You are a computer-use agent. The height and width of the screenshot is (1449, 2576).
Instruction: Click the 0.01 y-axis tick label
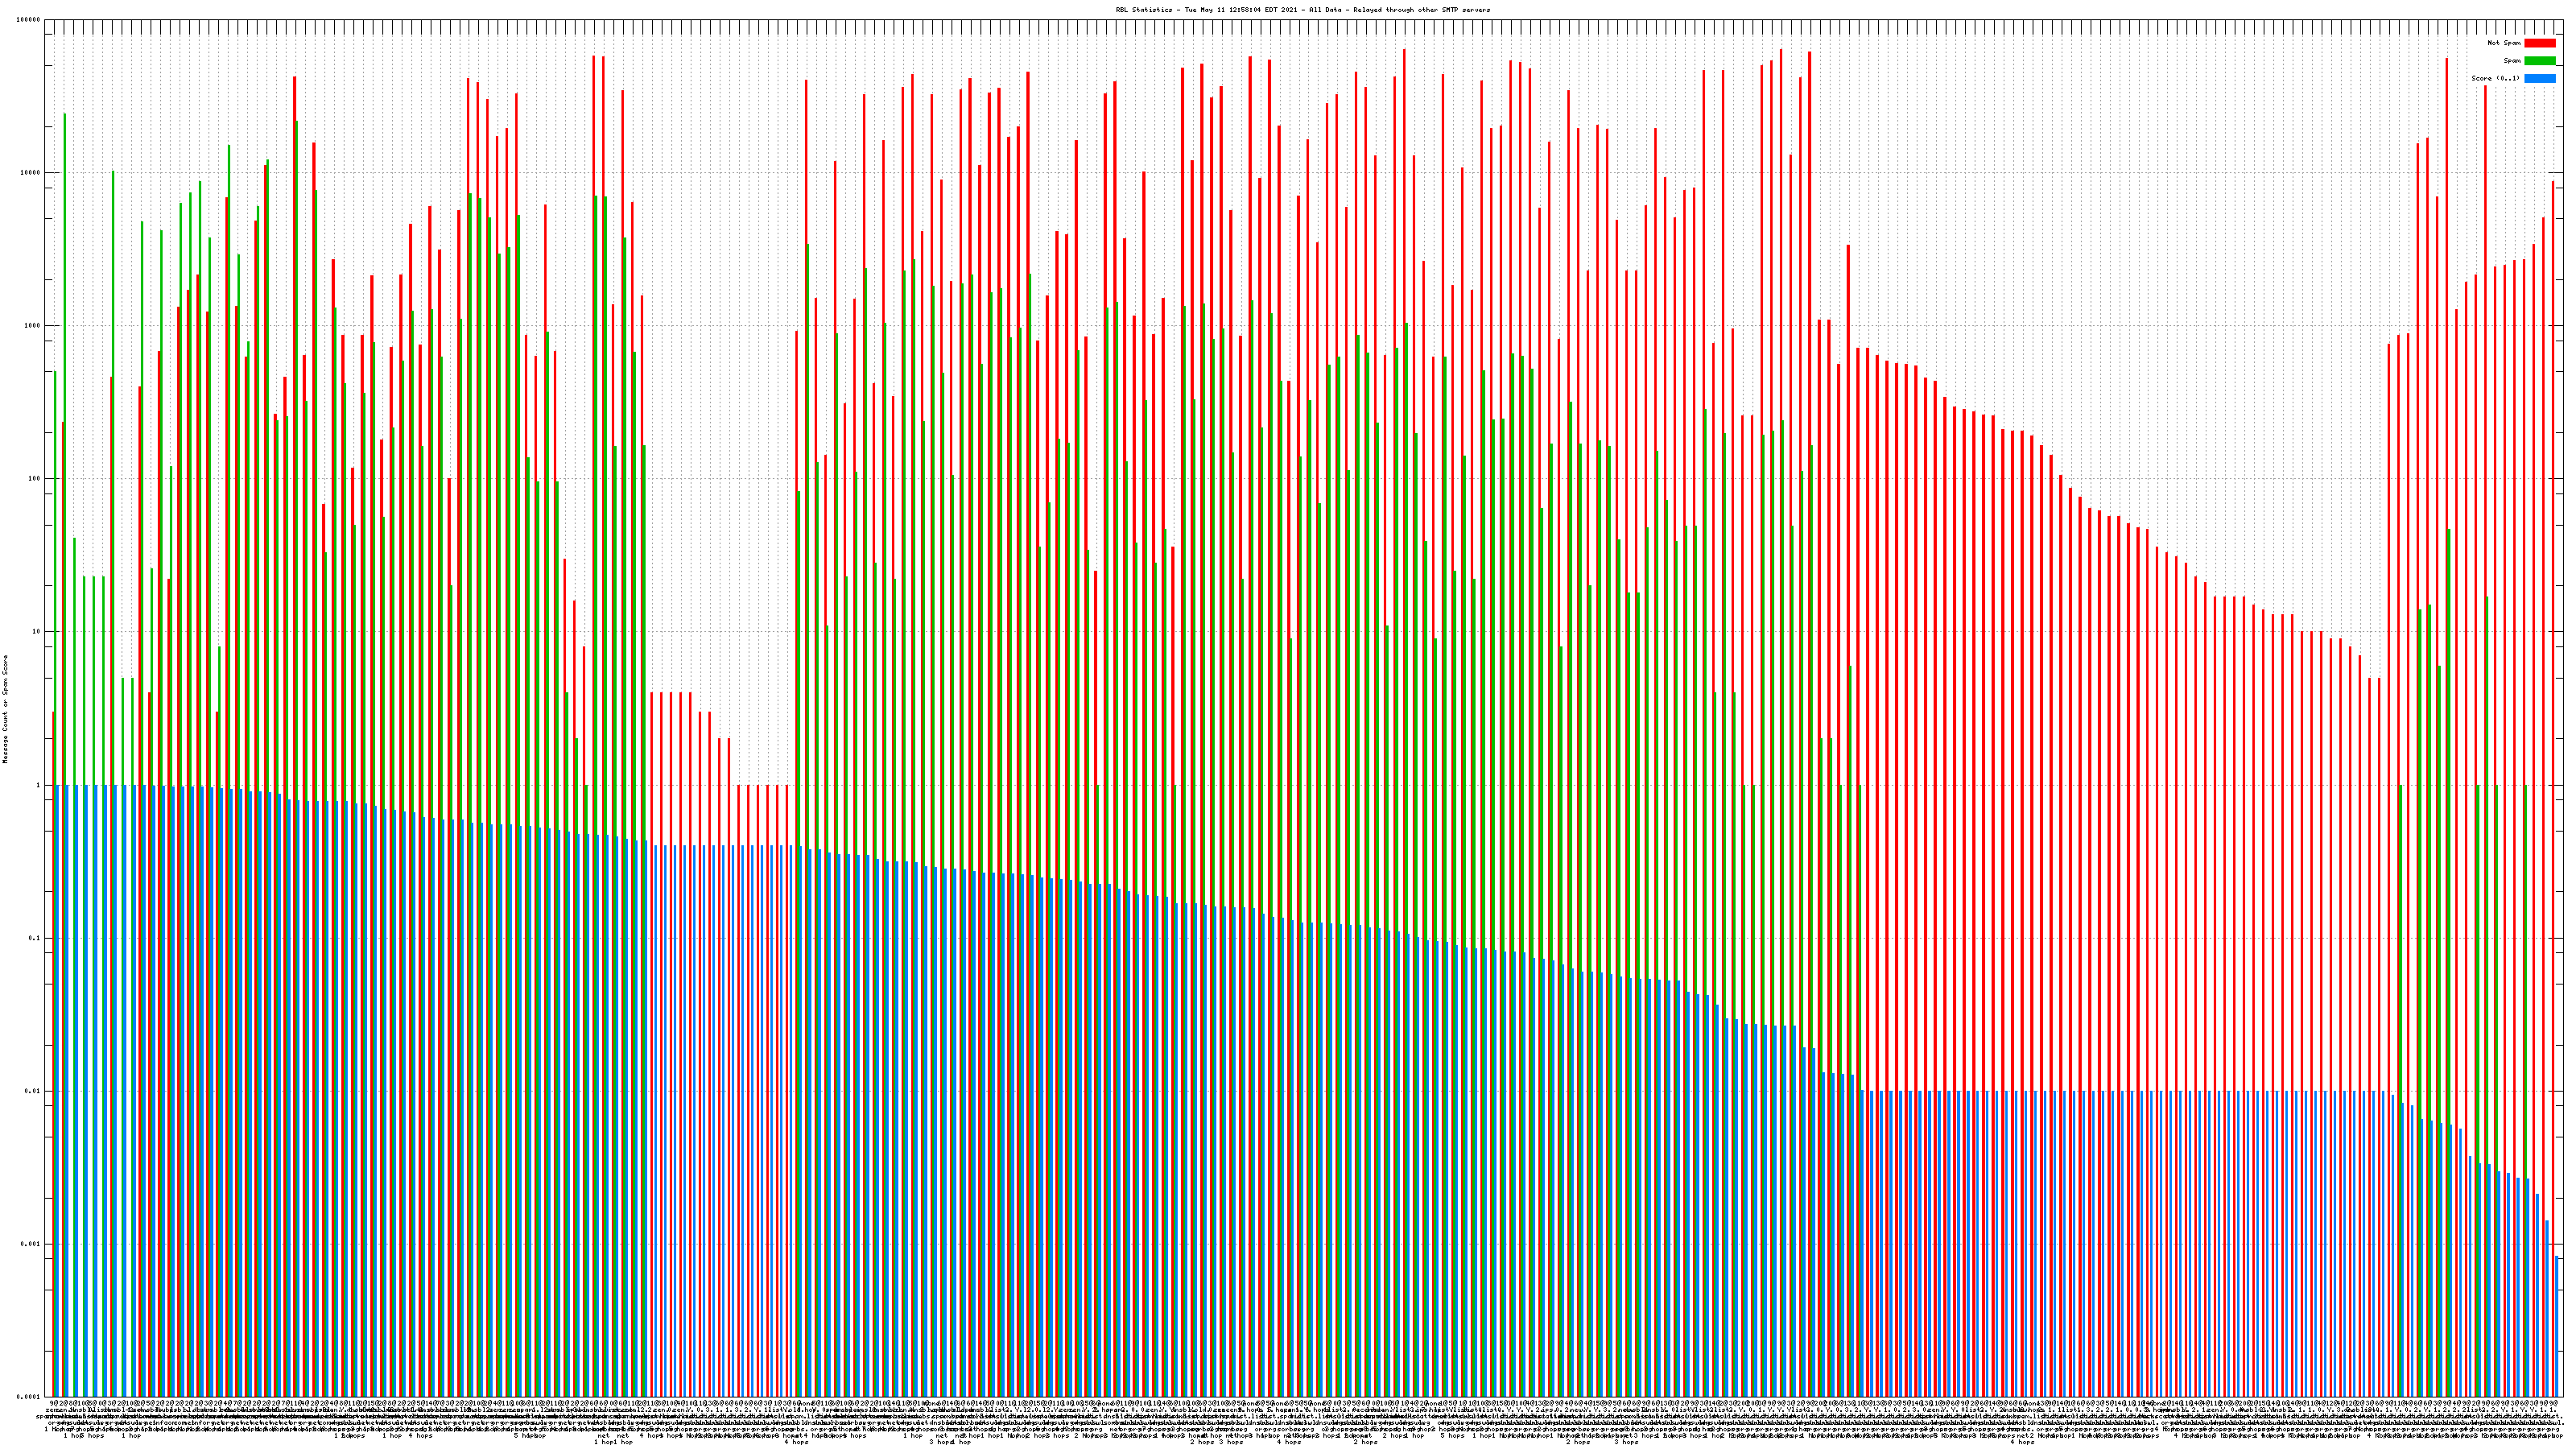click(33, 1091)
